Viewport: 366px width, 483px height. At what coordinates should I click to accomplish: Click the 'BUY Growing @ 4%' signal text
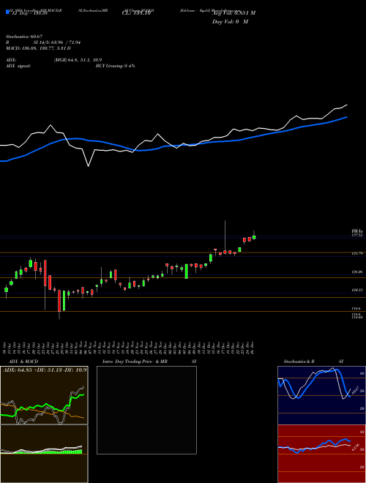pyautogui.click(x=115, y=66)
